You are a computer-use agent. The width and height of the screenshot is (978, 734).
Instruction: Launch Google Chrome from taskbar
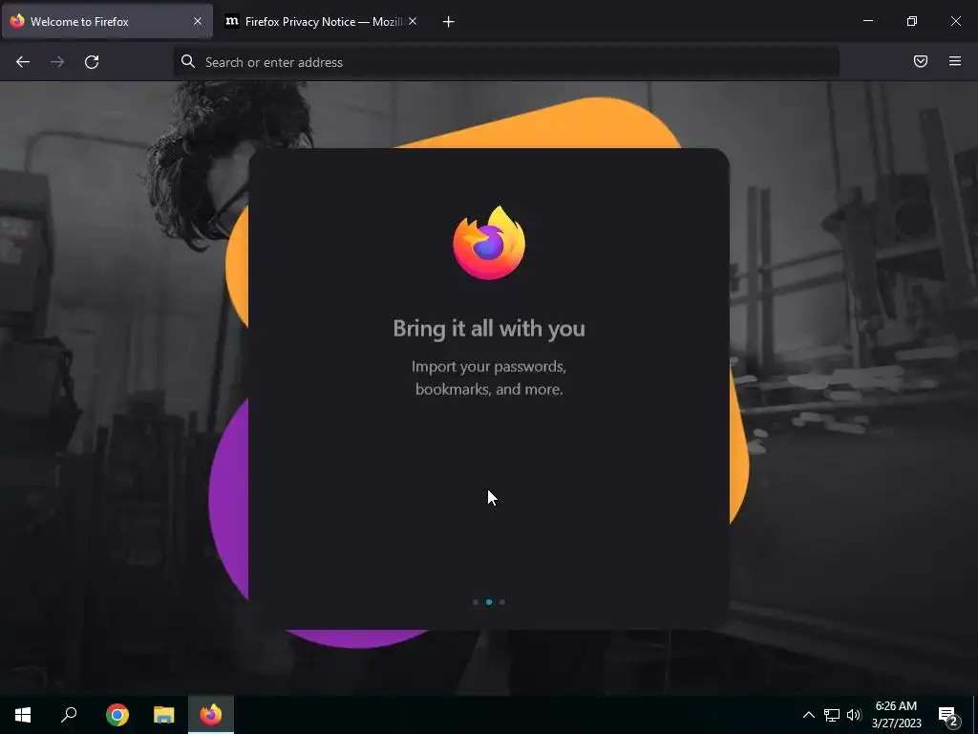point(117,715)
